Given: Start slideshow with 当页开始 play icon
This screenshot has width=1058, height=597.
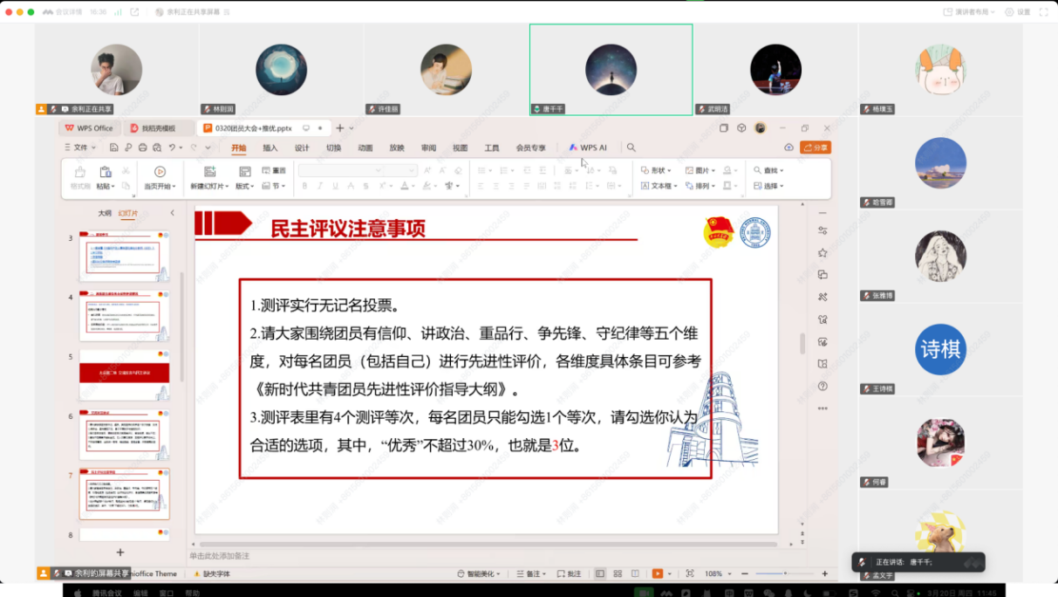Looking at the screenshot, I should coord(160,172).
